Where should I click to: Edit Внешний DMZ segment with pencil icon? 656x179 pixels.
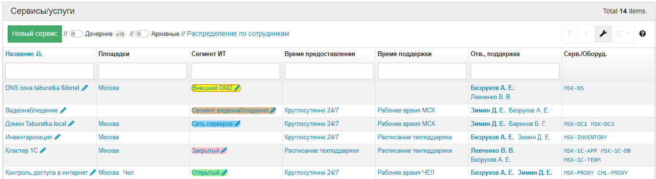[237, 88]
